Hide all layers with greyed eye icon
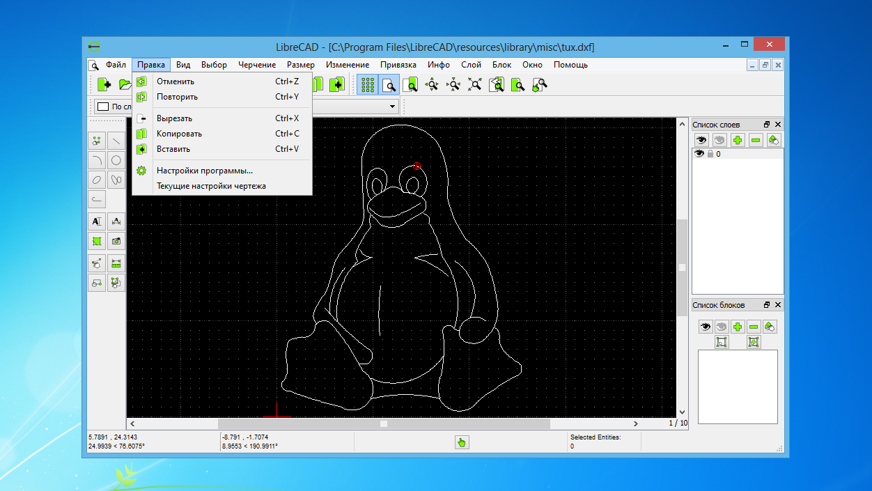Image resolution: width=872 pixels, height=491 pixels. (x=720, y=140)
